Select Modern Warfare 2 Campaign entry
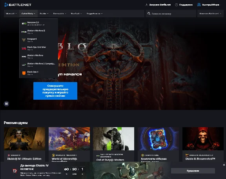Screen dimensions: 226x179 38,65
